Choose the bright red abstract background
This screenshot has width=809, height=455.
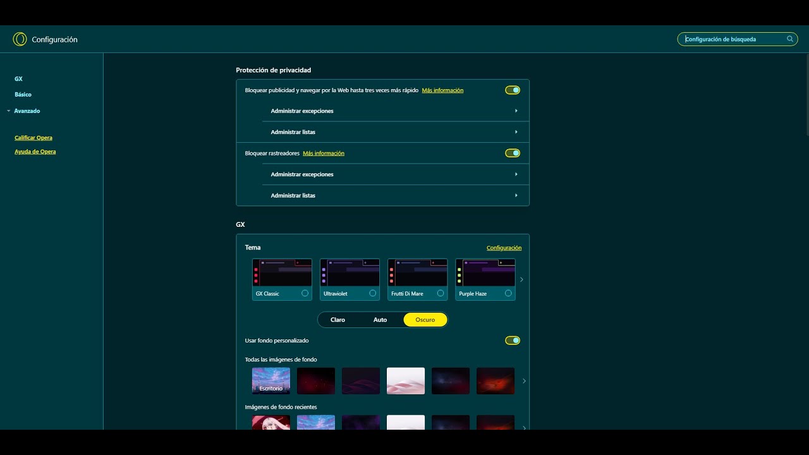pyautogui.click(x=496, y=381)
